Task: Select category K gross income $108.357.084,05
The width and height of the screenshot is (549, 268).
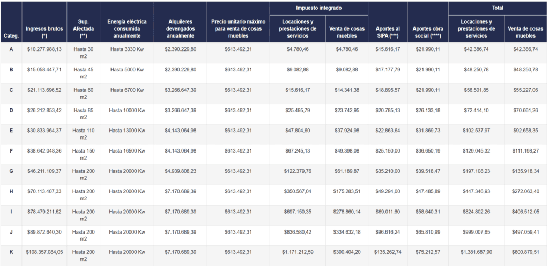Action: click(x=44, y=252)
